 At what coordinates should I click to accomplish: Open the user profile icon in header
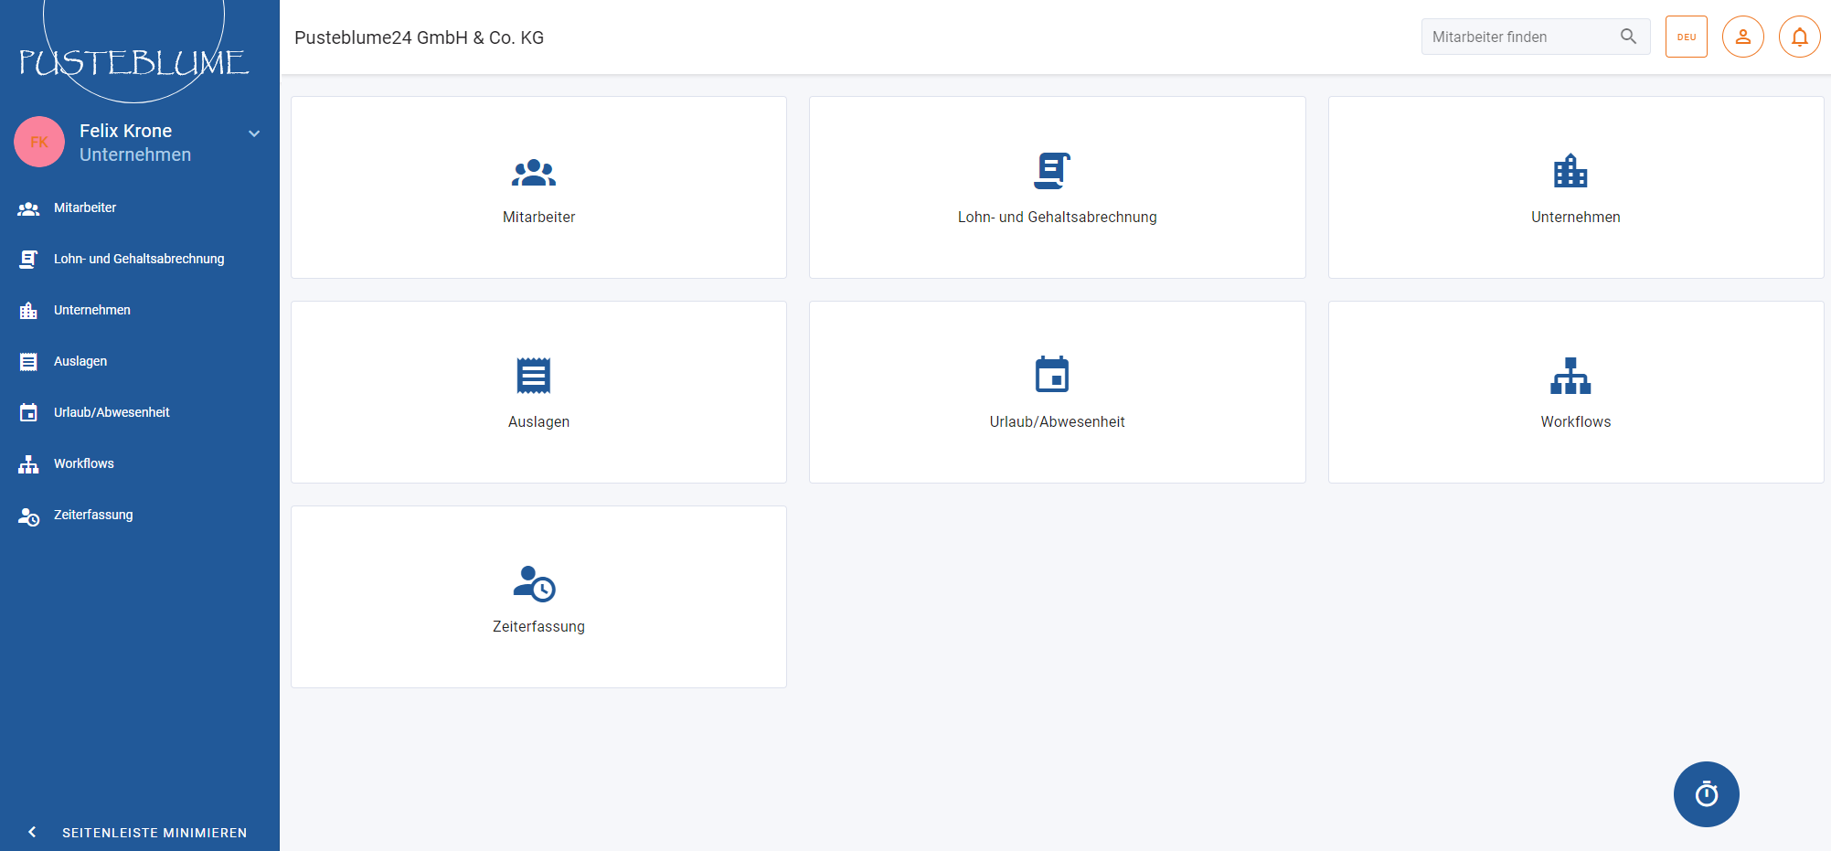pyautogui.click(x=1743, y=37)
